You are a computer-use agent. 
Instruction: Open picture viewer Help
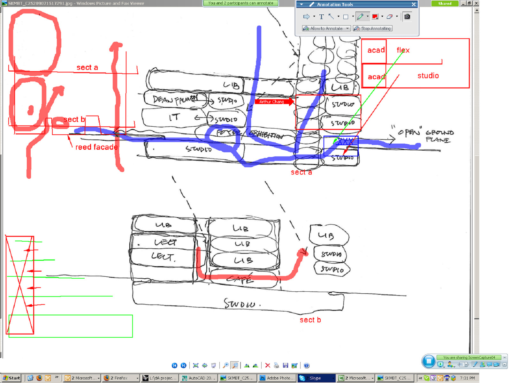coord(307,365)
